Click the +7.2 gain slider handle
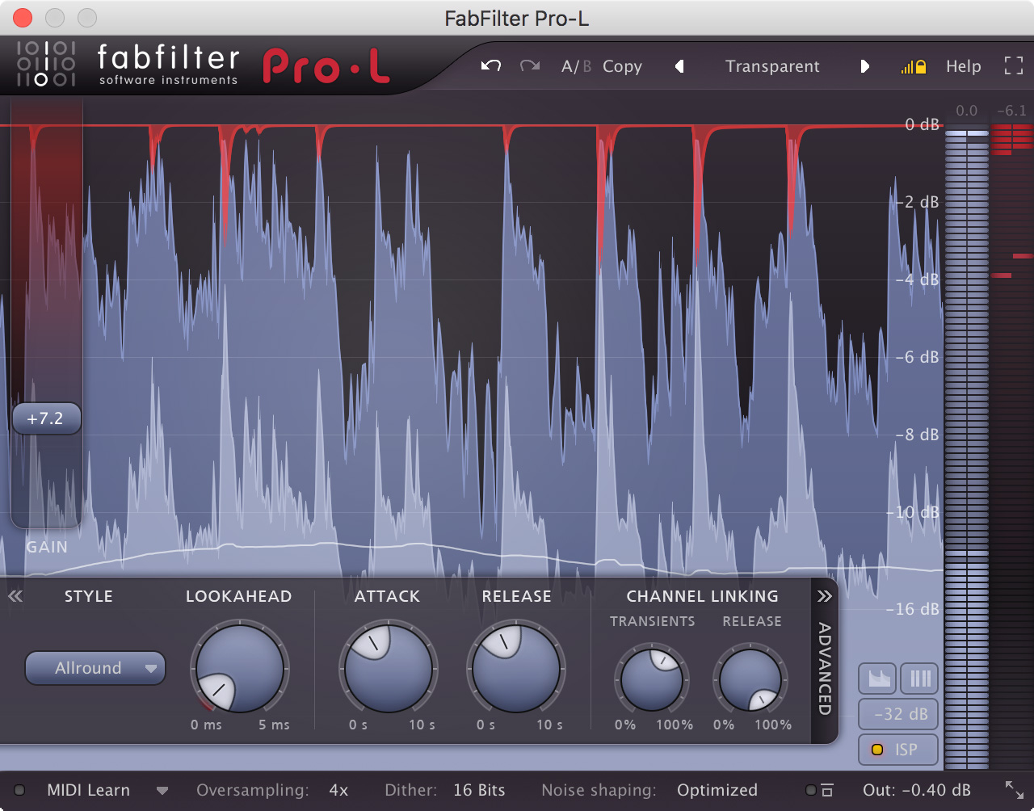1034x811 pixels. tap(45, 418)
